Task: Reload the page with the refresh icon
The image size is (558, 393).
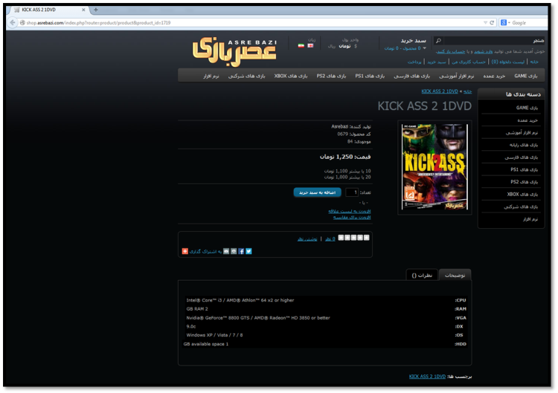Action: tap(493, 23)
